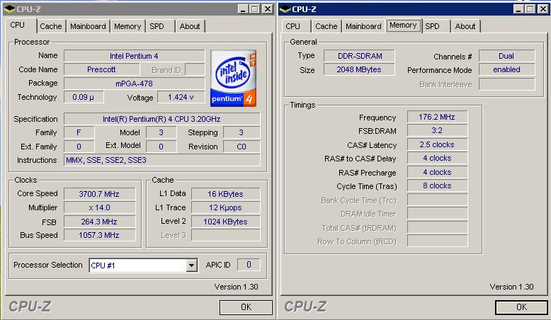Click Bus Speed value '1057.3 MHz'
The width and height of the screenshot is (551, 320).
click(99, 235)
